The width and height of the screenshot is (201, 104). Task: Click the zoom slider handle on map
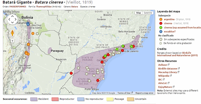(12, 71)
